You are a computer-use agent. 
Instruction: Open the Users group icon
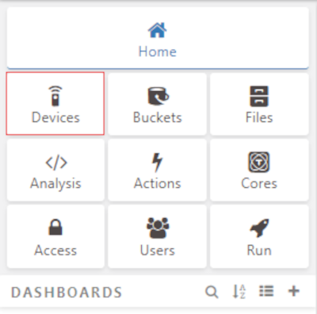(158, 228)
